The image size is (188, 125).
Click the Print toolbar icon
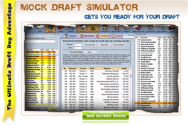click(x=40, y=28)
